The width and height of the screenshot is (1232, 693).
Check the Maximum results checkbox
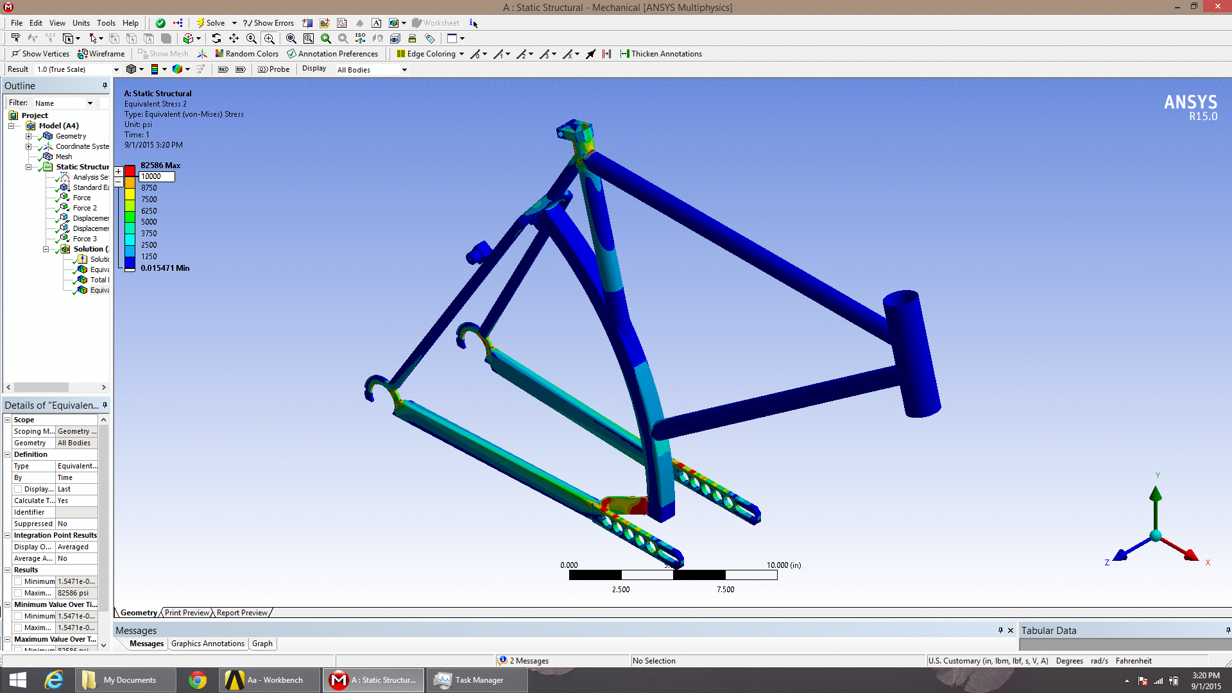click(18, 593)
